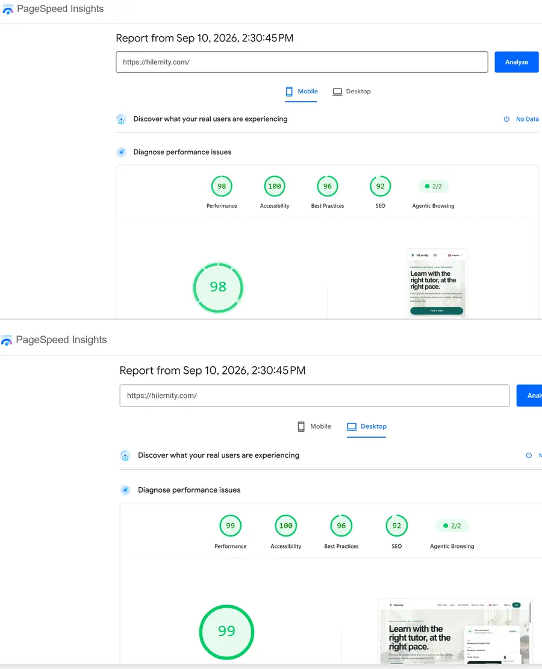Select the Desktop tab in the bottom report
542x669 pixels.
pyautogui.click(x=367, y=426)
